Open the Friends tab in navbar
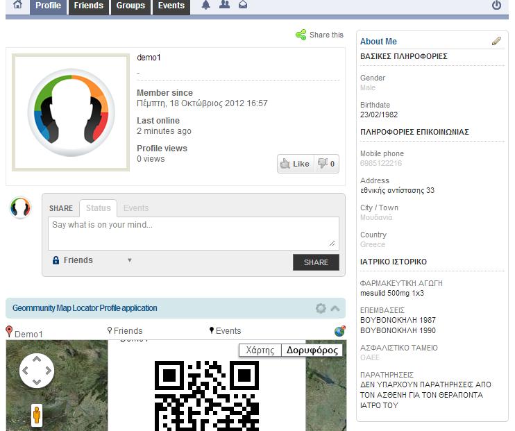515x431 pixels. click(89, 6)
